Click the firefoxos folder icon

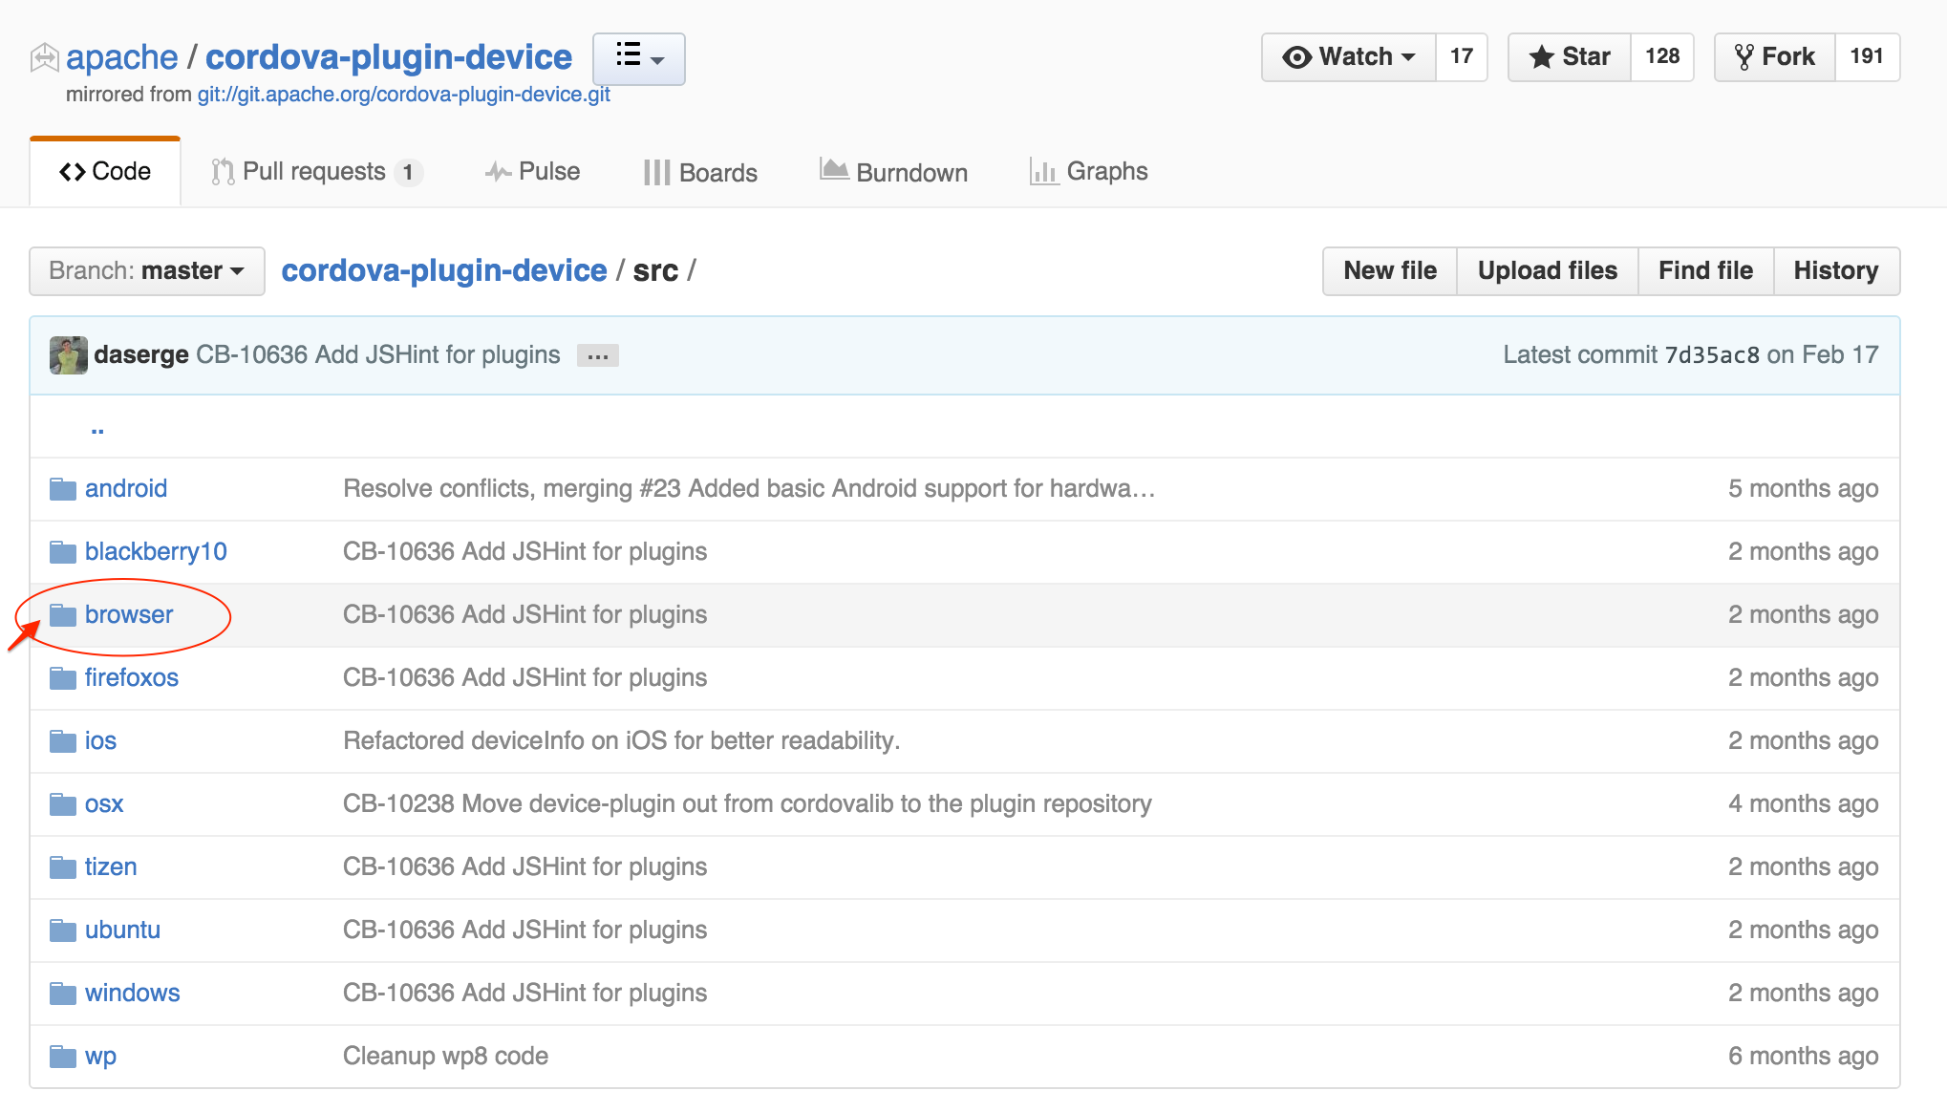click(63, 678)
